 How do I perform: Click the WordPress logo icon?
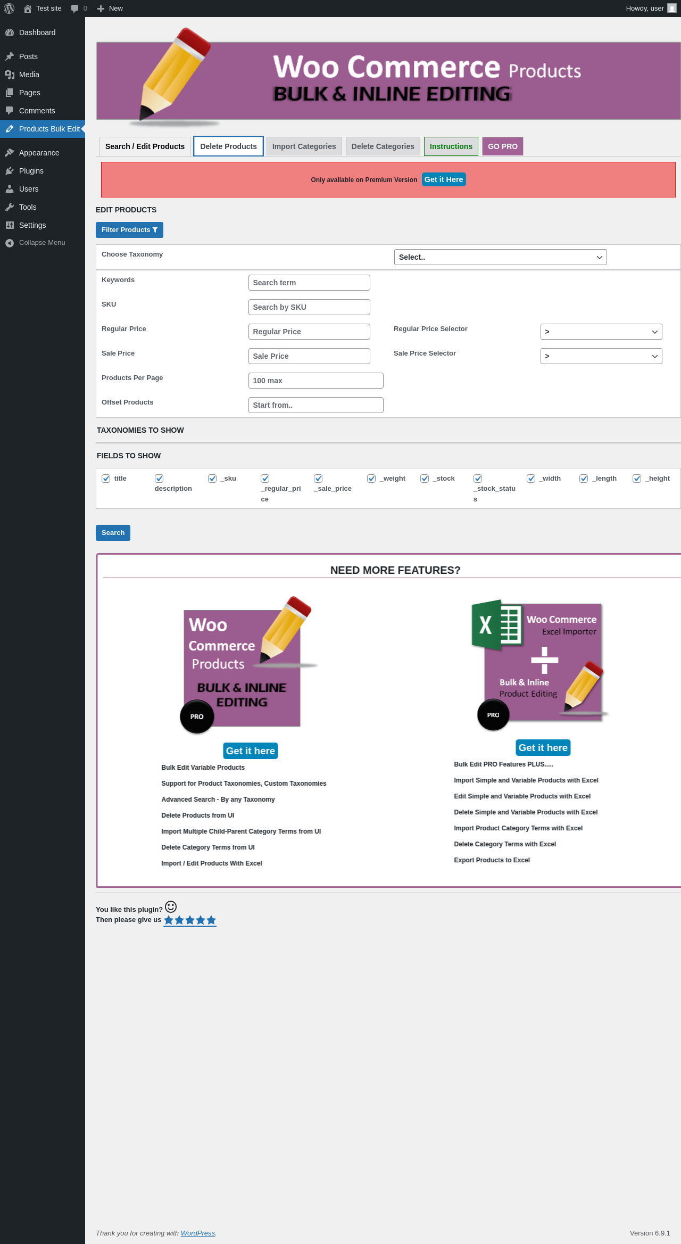coord(9,9)
